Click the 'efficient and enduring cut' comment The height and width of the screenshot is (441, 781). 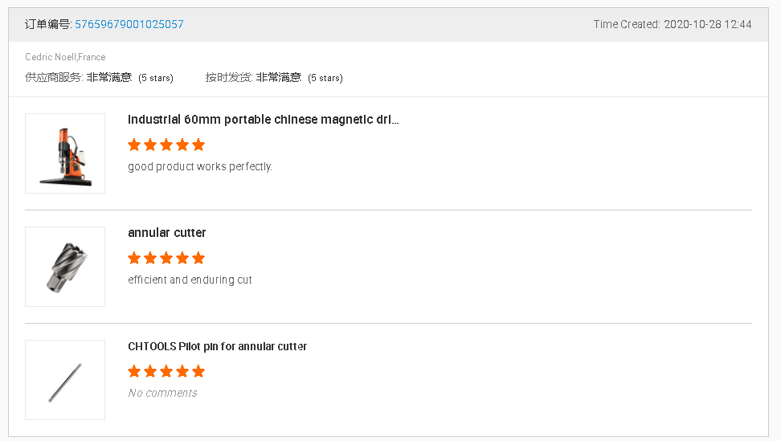[190, 280]
